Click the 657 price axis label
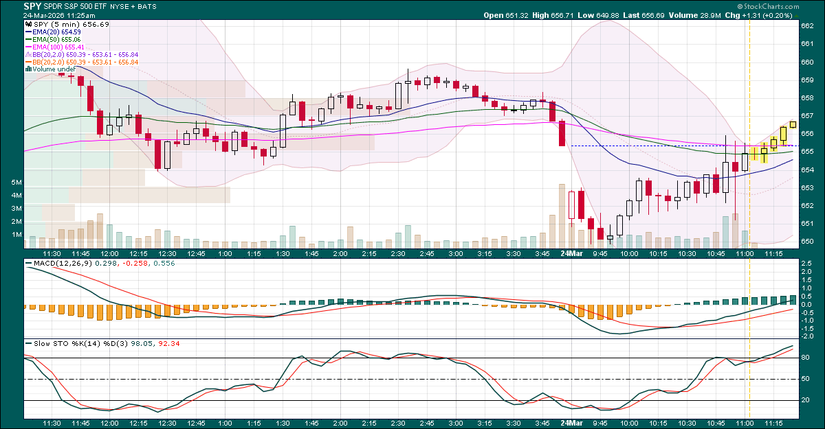Image resolution: width=825 pixels, height=429 pixels. pyautogui.click(x=808, y=115)
